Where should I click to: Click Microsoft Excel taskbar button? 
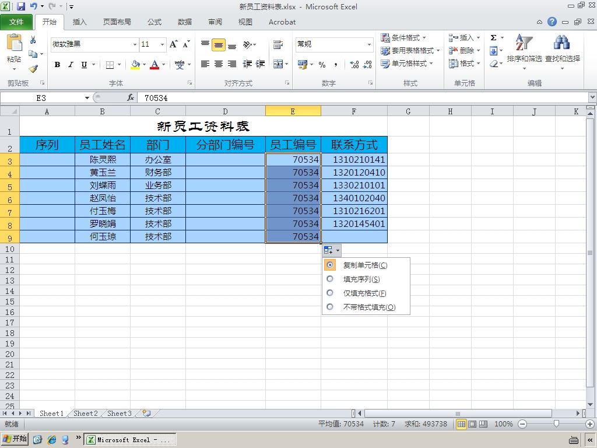[x=129, y=440]
